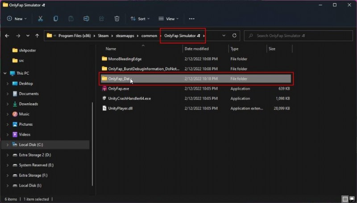Open the See more ellipsis menu
The image size is (357, 203).
[x=192, y=19]
